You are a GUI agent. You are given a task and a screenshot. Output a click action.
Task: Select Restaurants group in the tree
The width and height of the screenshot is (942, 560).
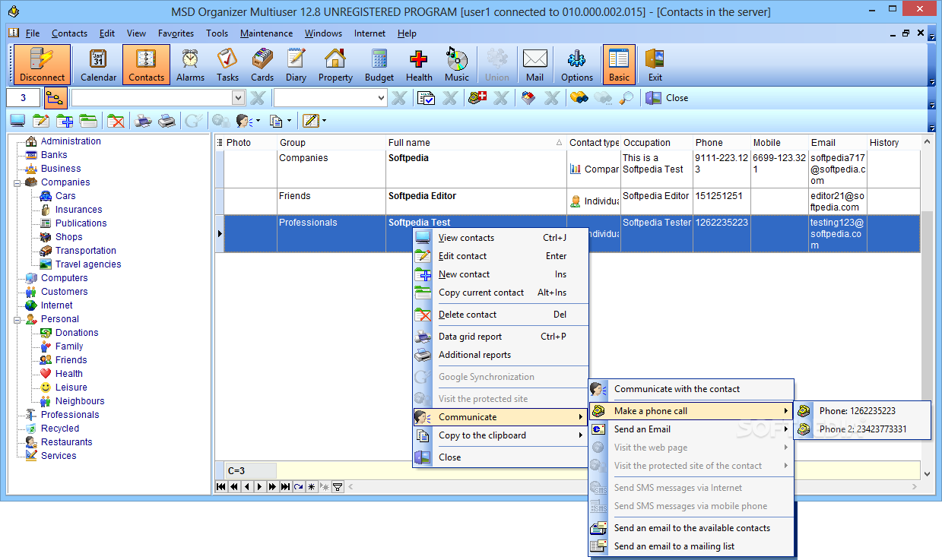point(66,442)
